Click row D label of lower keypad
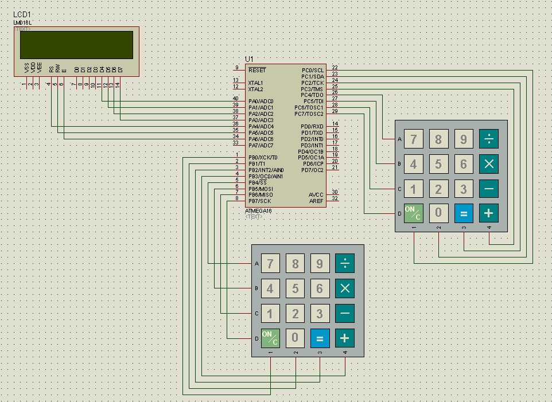The width and height of the screenshot is (552, 402). click(x=256, y=339)
